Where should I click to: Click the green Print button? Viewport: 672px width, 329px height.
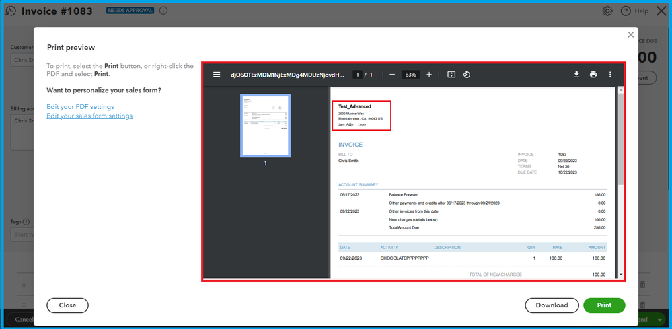(x=604, y=305)
